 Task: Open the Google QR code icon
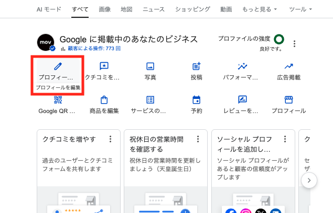[x=58, y=99]
